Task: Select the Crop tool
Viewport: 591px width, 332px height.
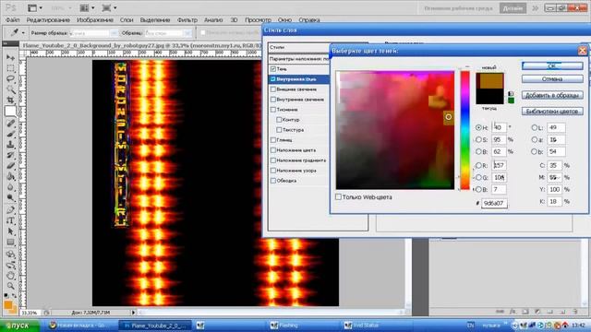Action: click(10, 101)
